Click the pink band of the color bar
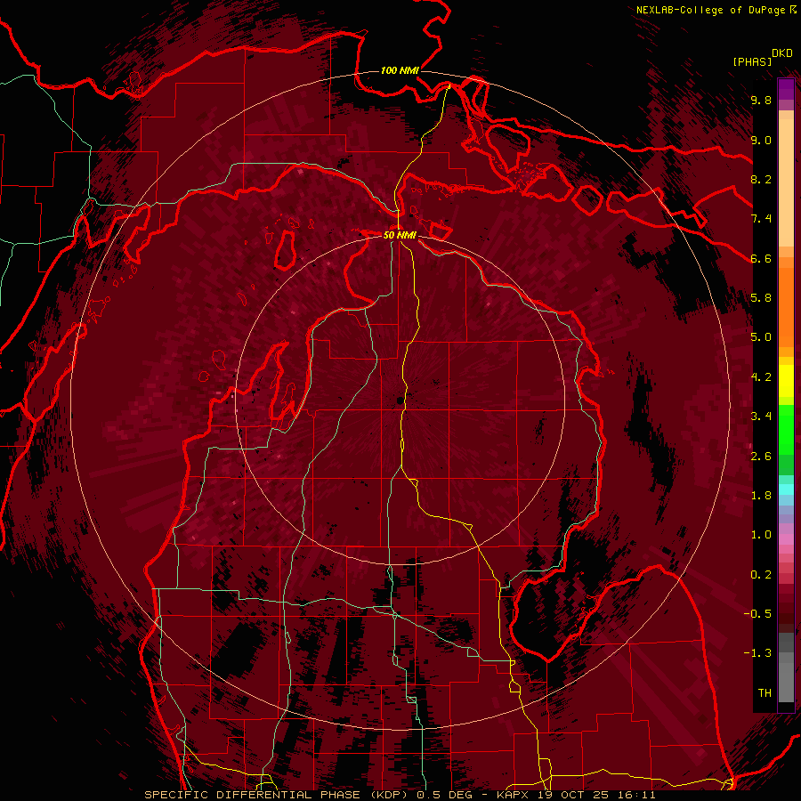 786,539
